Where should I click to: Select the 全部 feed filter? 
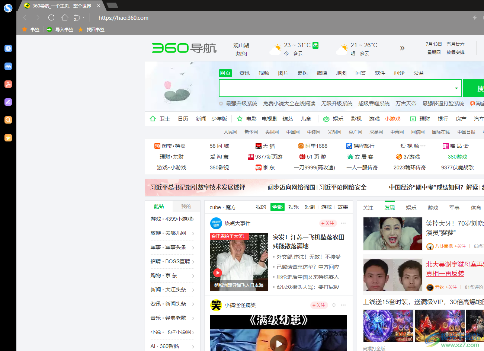pyautogui.click(x=278, y=207)
